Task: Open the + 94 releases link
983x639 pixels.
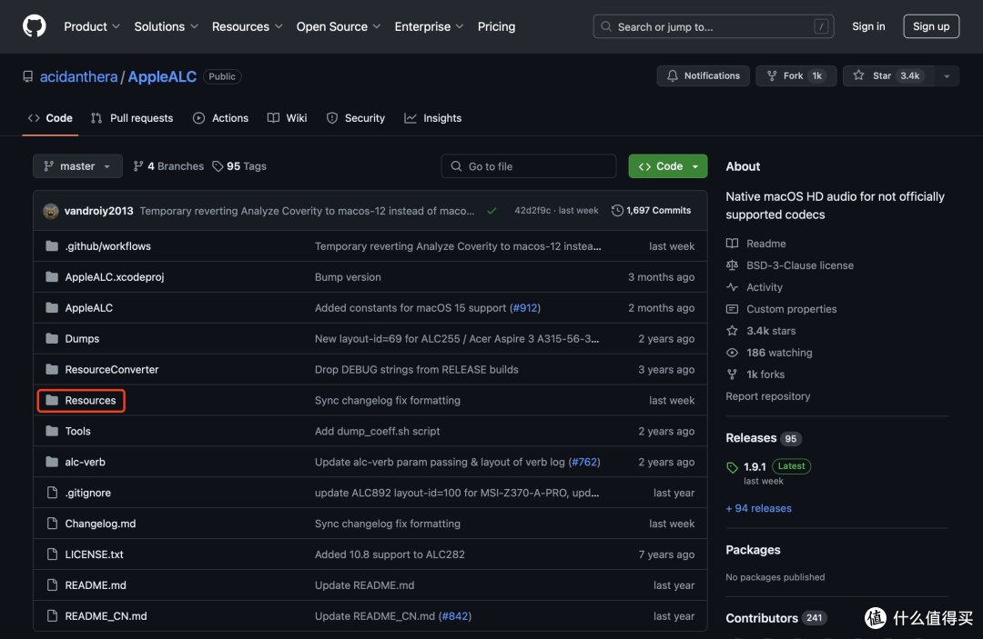Action: (x=758, y=508)
